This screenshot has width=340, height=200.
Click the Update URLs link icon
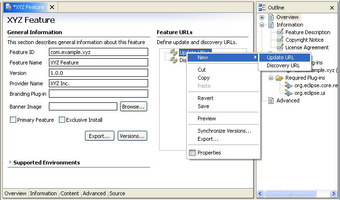[174, 52]
